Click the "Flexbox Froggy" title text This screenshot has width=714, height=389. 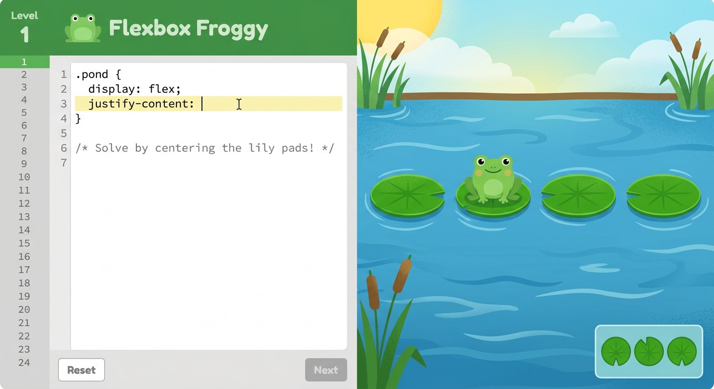(x=188, y=28)
